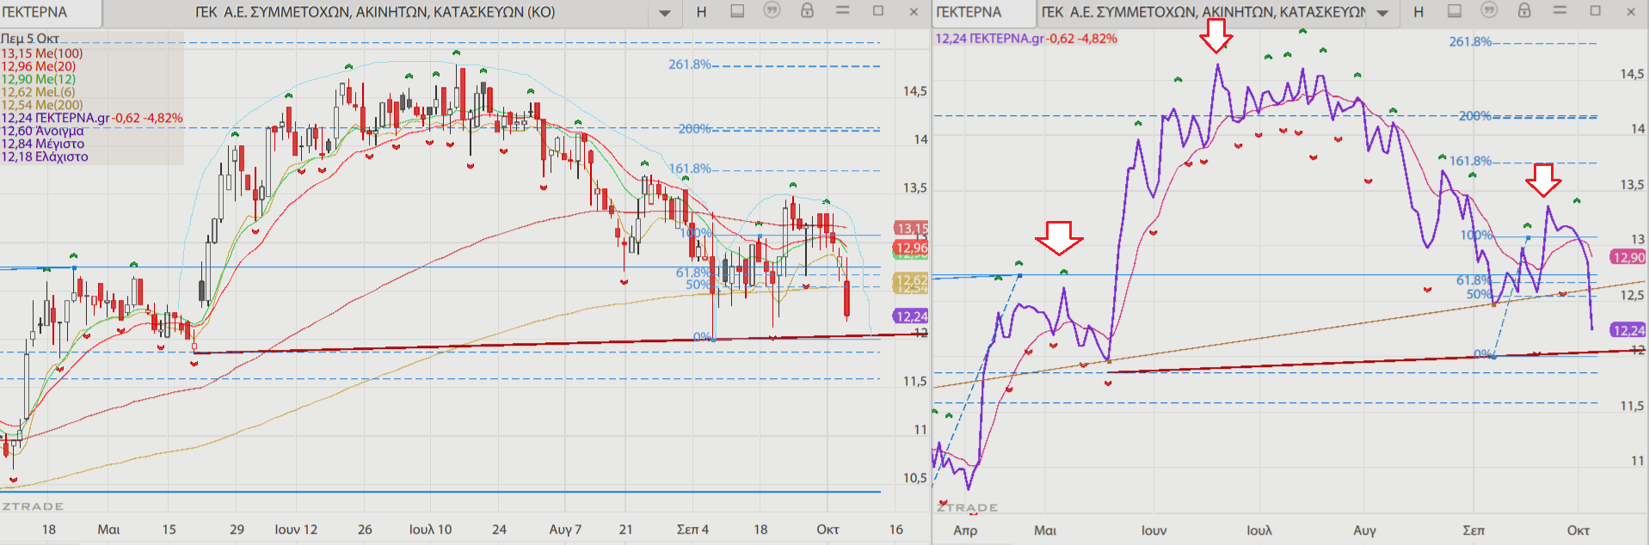Click the ΓΕΚΤΕΡΝΑ symbol field in left chart

50,12
